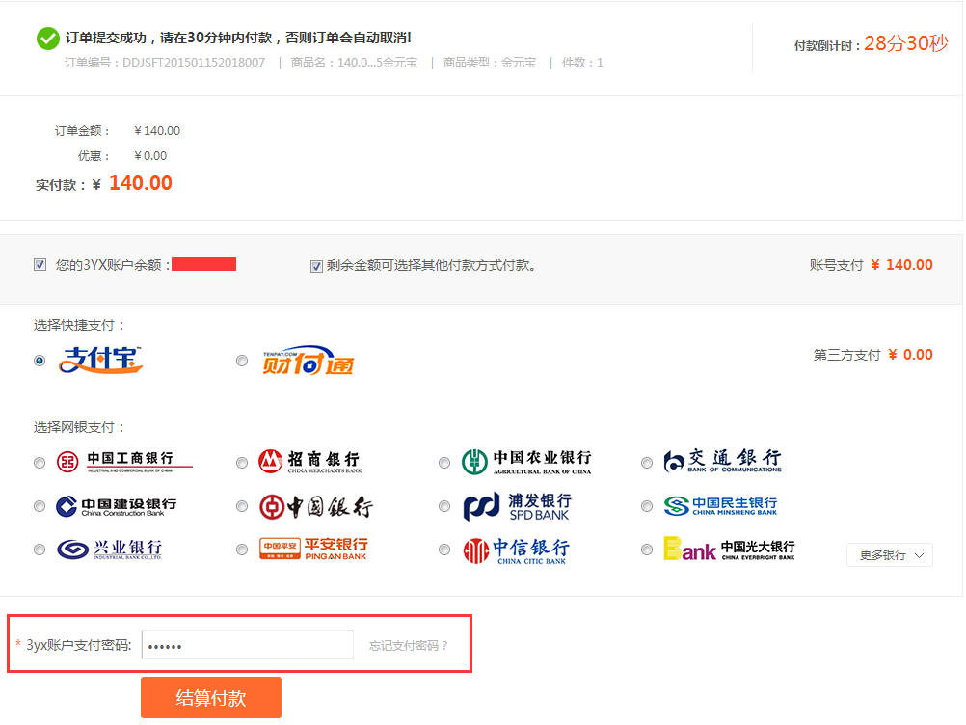The image size is (966, 725).
Task: Toggle the 3YX账户余额 checkbox
Action: pyautogui.click(x=40, y=265)
